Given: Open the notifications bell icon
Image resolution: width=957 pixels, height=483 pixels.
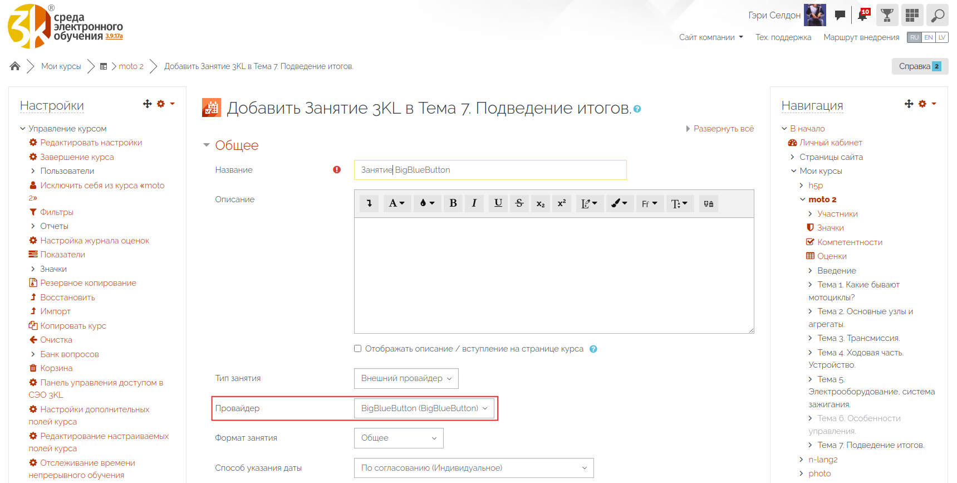Looking at the screenshot, I should [863, 15].
